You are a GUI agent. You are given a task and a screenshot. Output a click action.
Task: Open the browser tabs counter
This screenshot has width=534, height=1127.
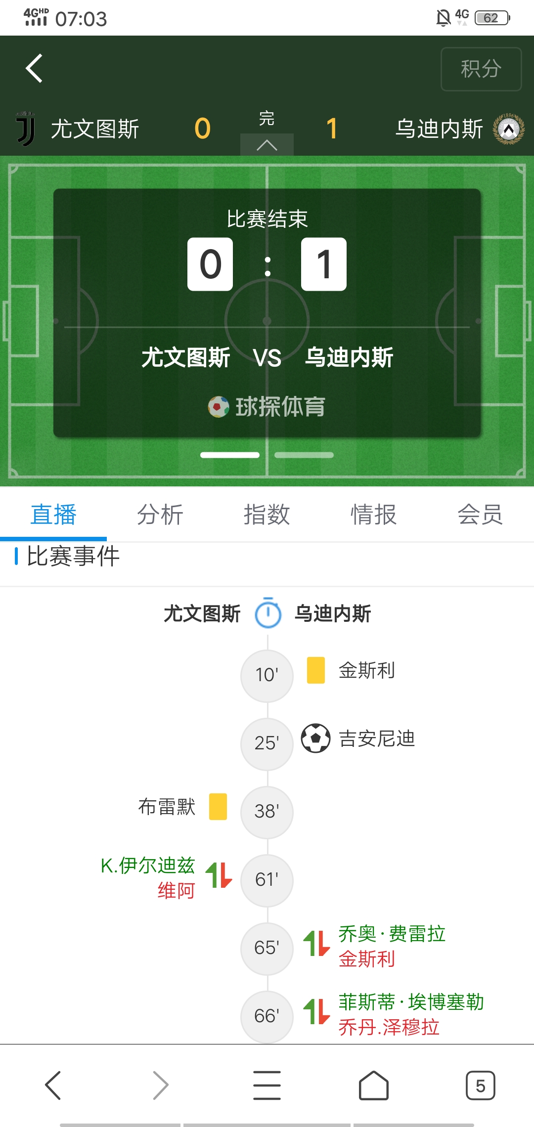(x=480, y=1085)
